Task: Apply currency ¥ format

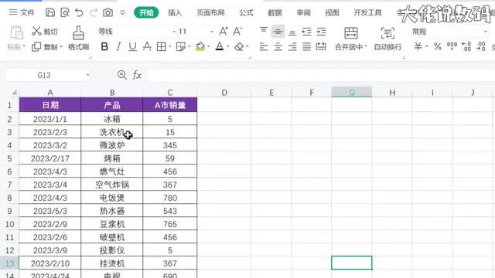Action: (418, 46)
